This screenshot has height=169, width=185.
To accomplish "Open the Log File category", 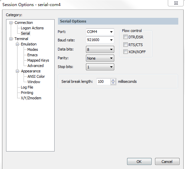I will (x=27, y=87).
